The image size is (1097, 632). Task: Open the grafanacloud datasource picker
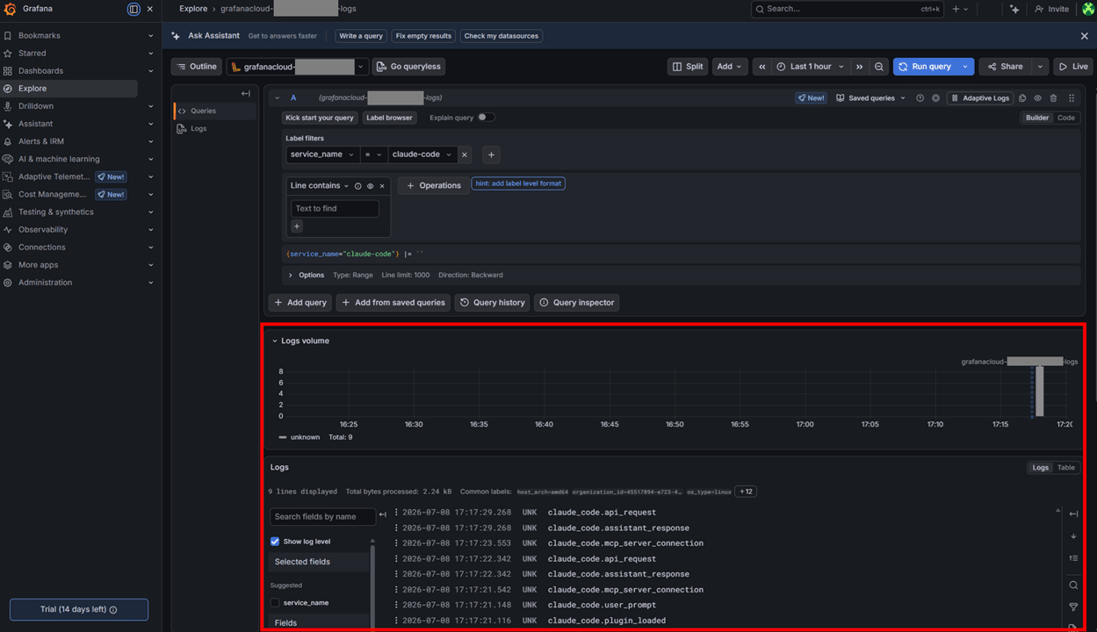tap(297, 67)
